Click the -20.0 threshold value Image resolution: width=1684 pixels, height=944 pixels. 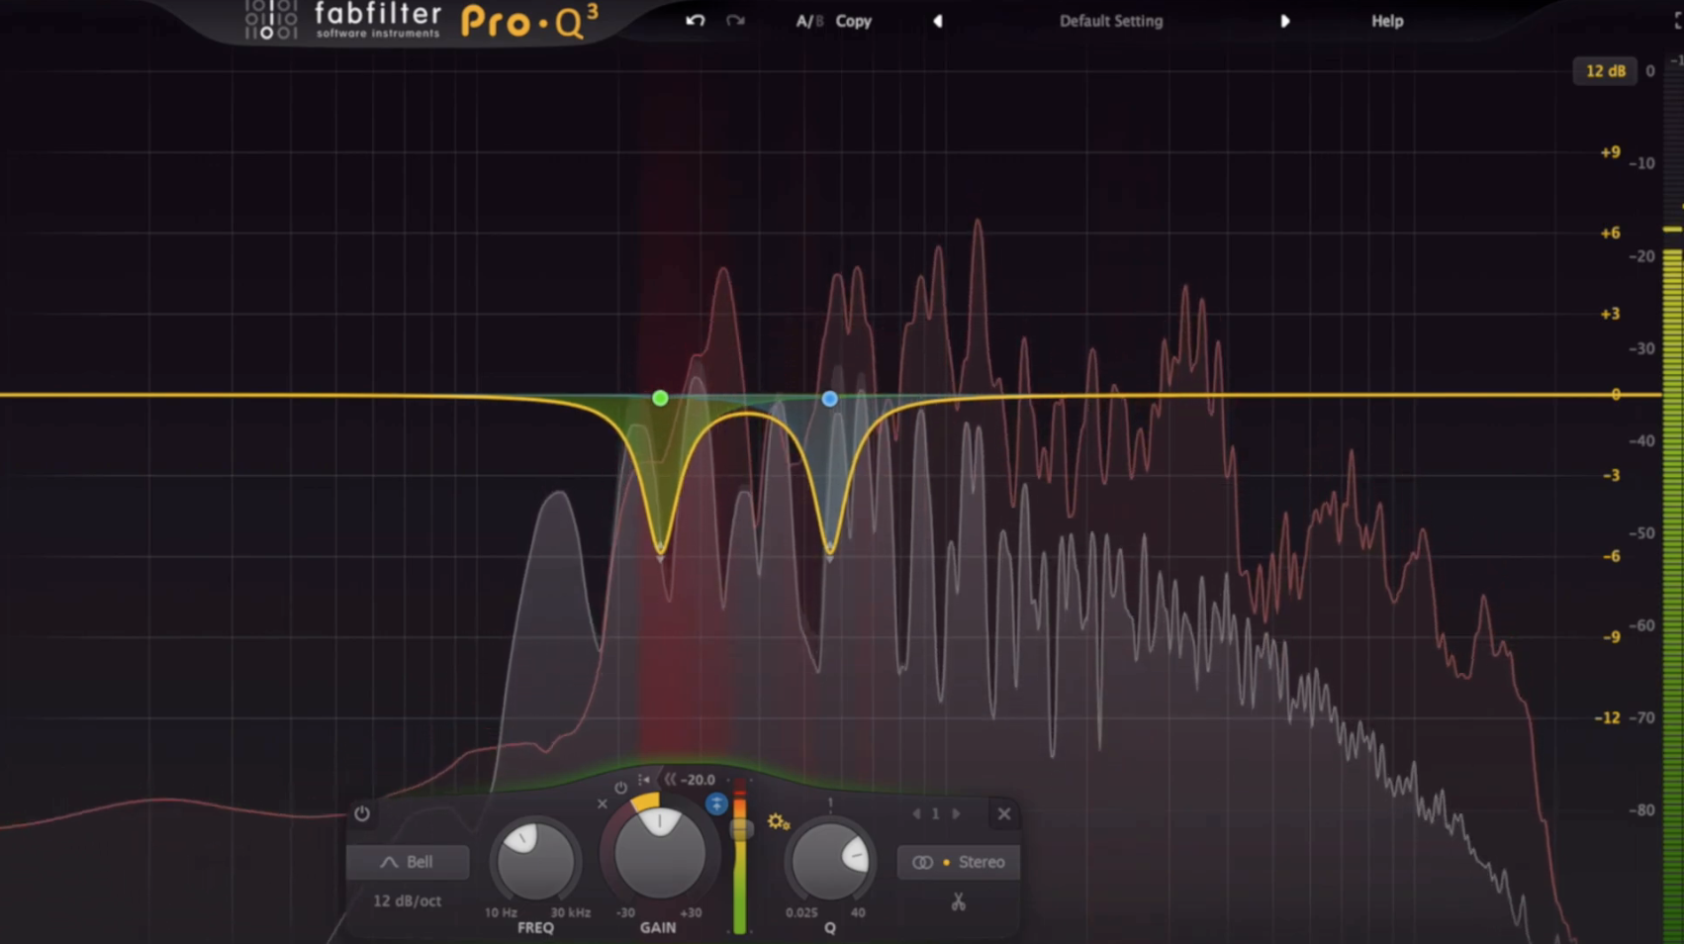699,780
